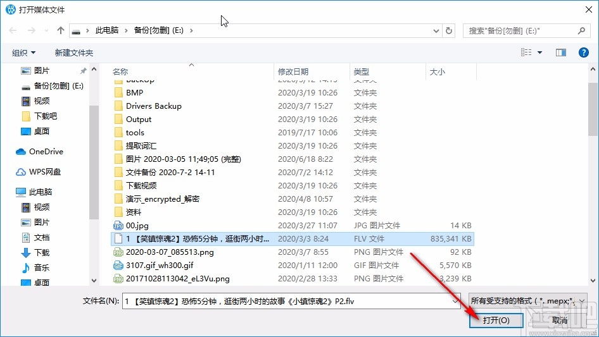Select the 【笑镇惊魂2】 FLV file
Viewport: 599px width, 337px height.
pyautogui.click(x=293, y=239)
